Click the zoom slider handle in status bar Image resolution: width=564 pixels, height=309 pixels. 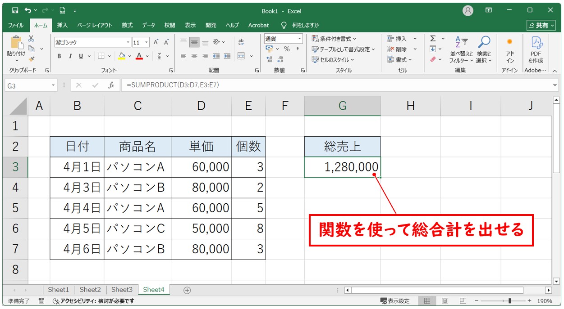pos(509,301)
